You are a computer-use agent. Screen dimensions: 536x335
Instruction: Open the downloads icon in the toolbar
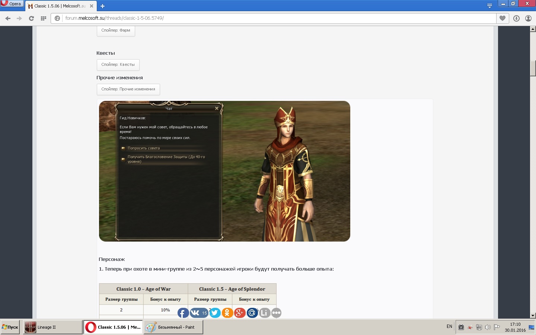516,18
